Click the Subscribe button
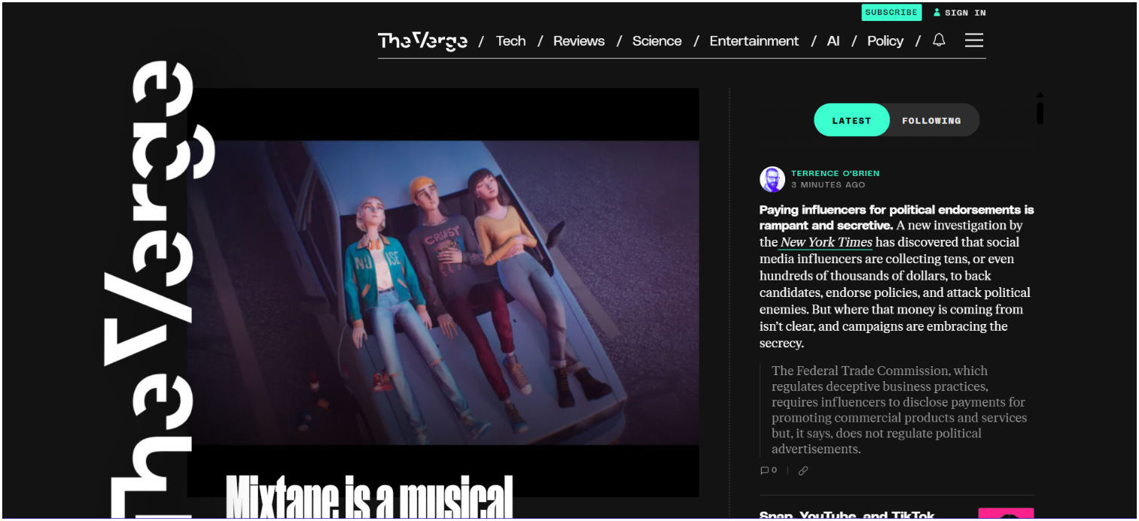The image size is (1139, 521). pyautogui.click(x=891, y=12)
